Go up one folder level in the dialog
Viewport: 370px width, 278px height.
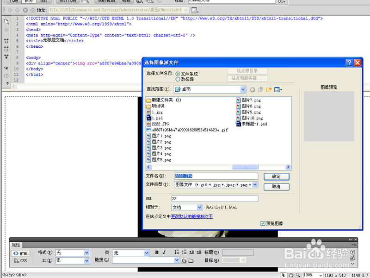(260, 89)
